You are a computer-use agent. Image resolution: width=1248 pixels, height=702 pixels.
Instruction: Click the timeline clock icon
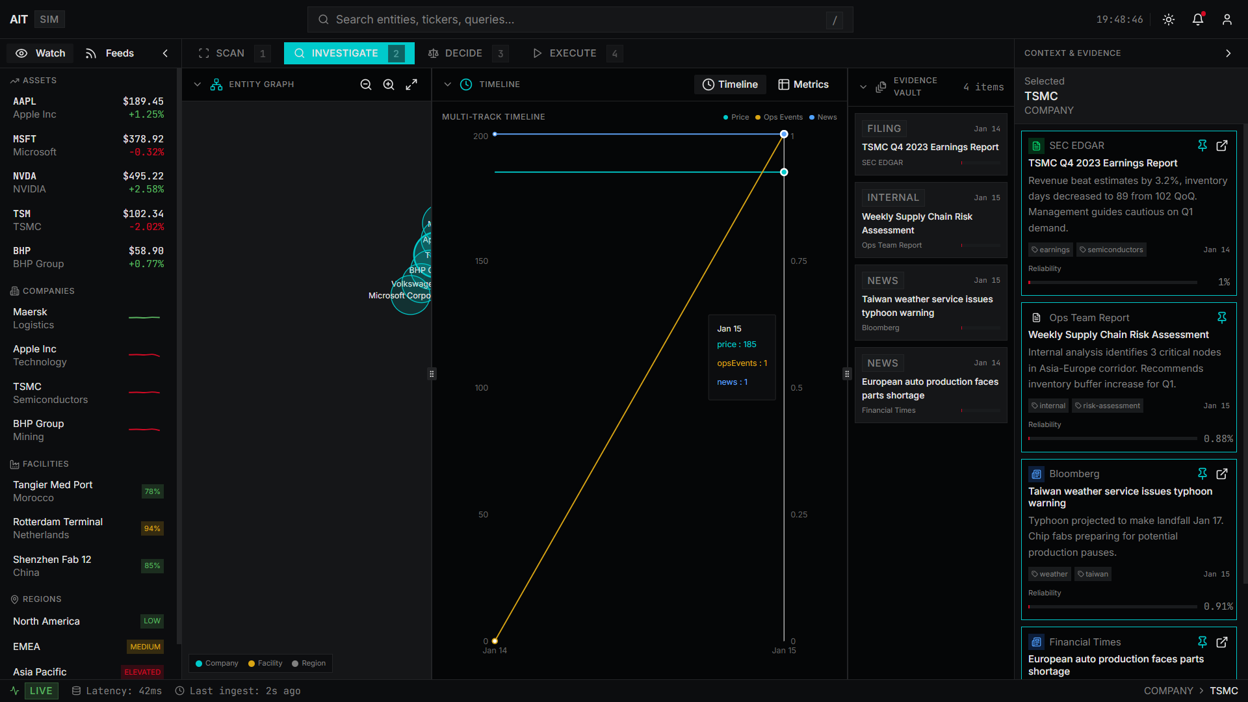click(x=466, y=84)
